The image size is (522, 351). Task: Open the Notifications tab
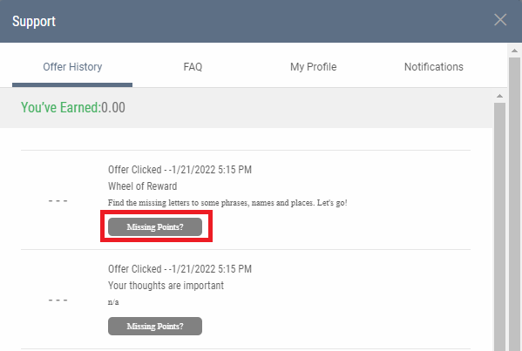[433, 67]
